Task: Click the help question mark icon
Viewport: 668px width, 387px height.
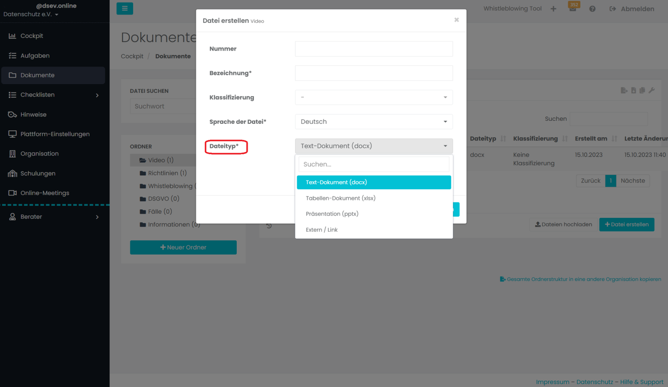Action: [x=592, y=9]
